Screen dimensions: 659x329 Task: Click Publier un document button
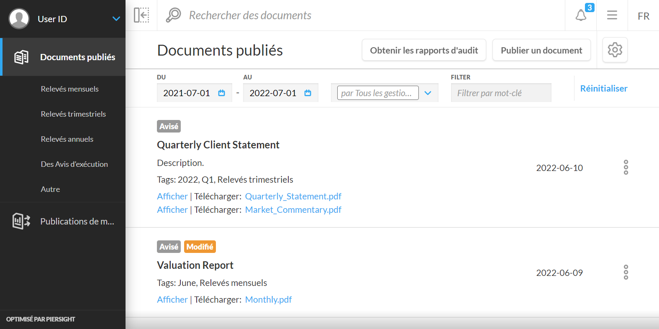click(x=541, y=50)
